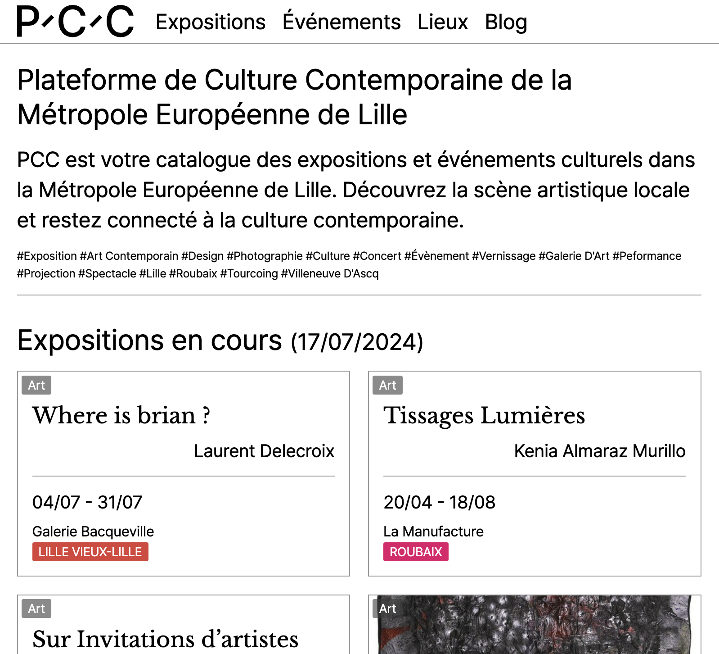Select the LILLE VIEUX-LILLE location tag

(90, 552)
